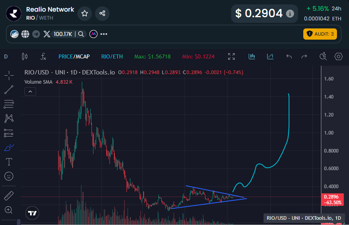Click the first chart overlay icon after fullscreen
This screenshot has height=225, width=349.
tap(252, 56)
